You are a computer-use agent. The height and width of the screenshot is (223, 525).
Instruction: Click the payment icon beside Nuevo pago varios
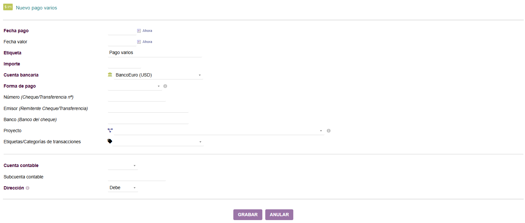tap(8, 7)
